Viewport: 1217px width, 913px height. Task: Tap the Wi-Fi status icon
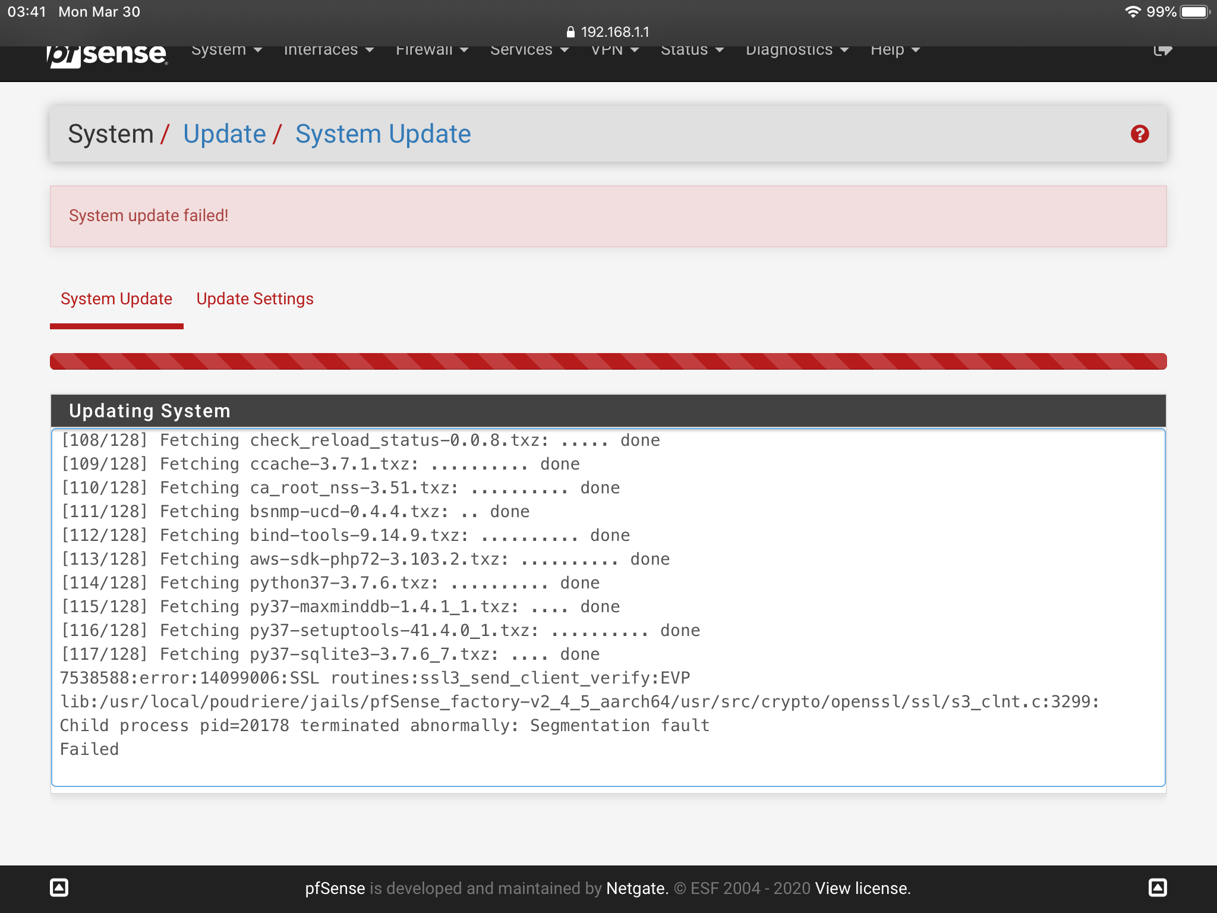(x=1133, y=12)
